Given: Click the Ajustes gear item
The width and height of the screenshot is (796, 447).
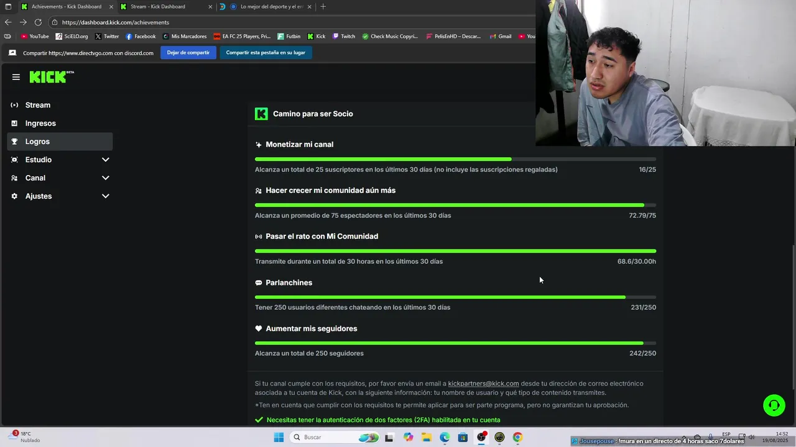Looking at the screenshot, I should 60,196.
